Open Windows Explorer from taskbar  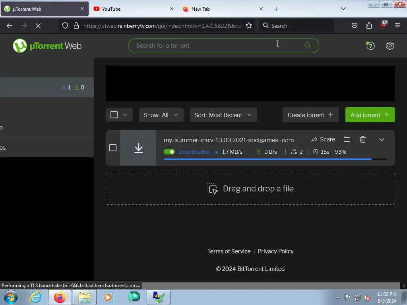pyautogui.click(x=85, y=297)
